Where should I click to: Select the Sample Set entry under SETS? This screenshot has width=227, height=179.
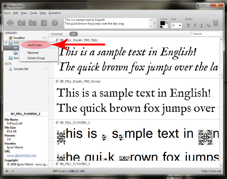point(26,69)
